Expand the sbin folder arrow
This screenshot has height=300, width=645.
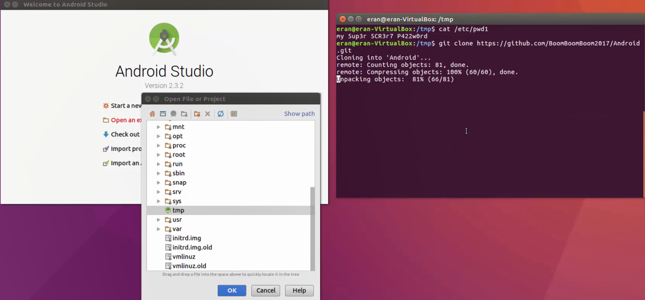point(158,173)
